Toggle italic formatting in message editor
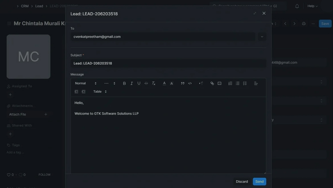This screenshot has height=188, width=333. click(x=131, y=83)
